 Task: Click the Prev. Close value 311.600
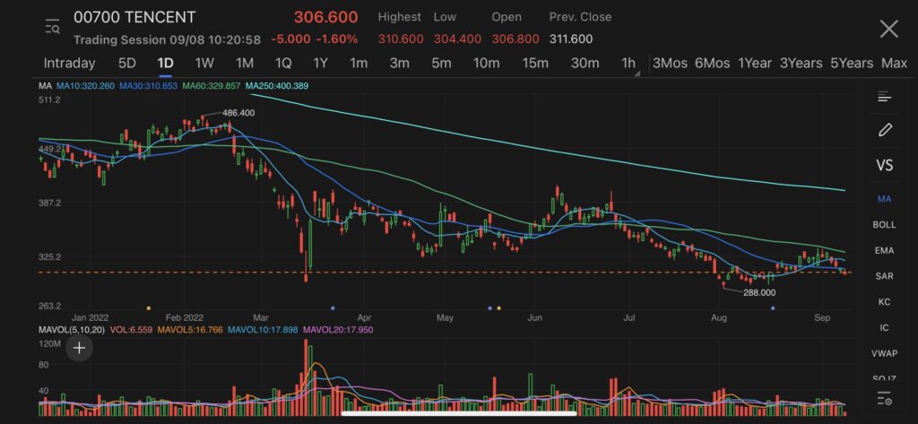[571, 39]
